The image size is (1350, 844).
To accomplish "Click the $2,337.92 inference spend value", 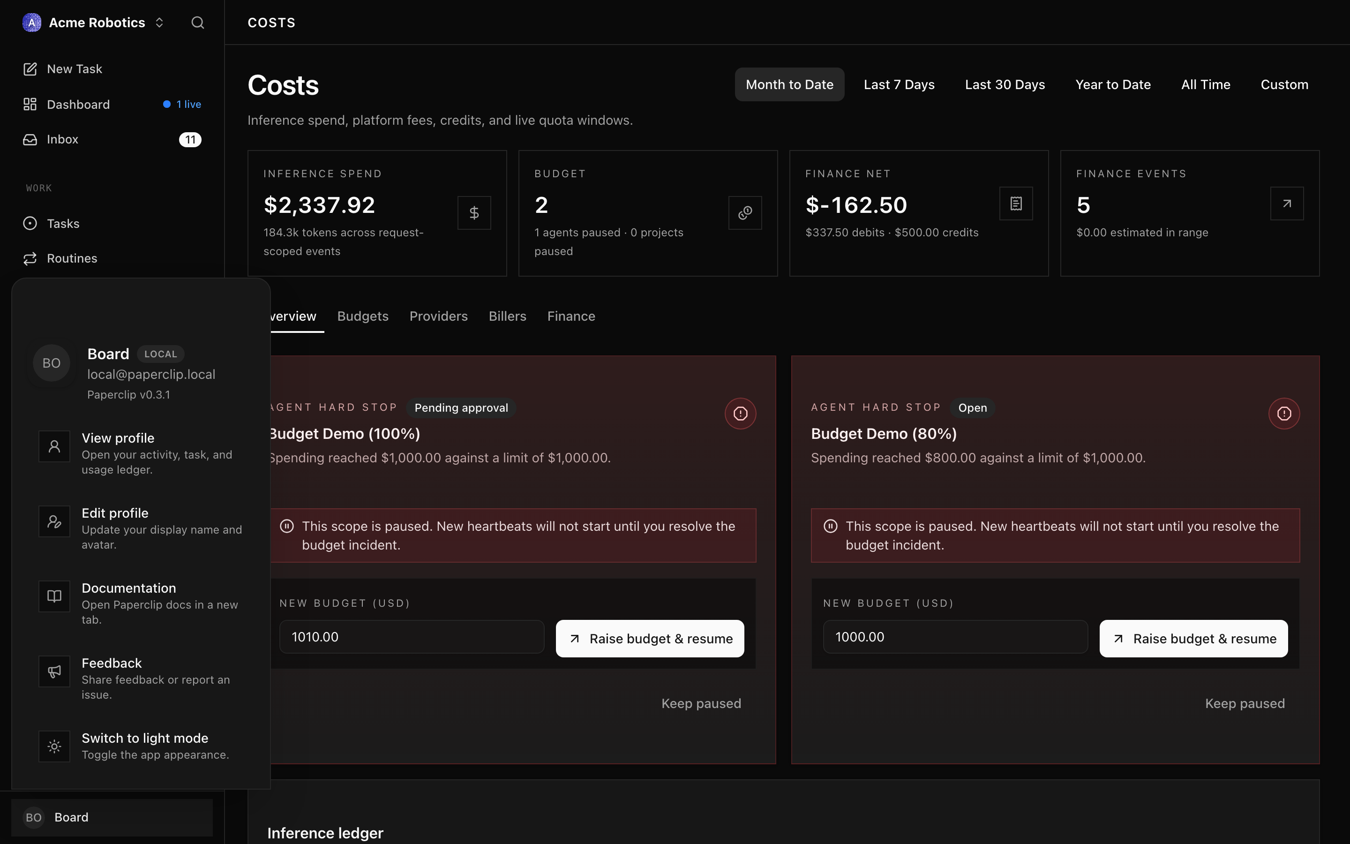I will tap(319, 205).
